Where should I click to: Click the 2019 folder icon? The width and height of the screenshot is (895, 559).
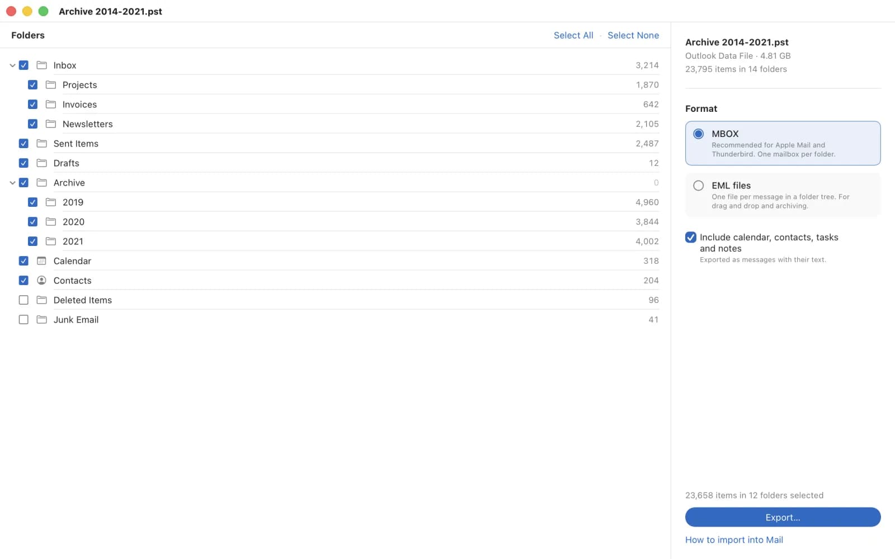pyautogui.click(x=51, y=202)
